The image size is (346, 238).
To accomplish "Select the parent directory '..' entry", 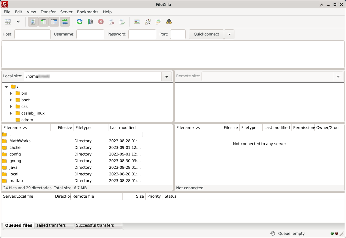I will 72,134.
